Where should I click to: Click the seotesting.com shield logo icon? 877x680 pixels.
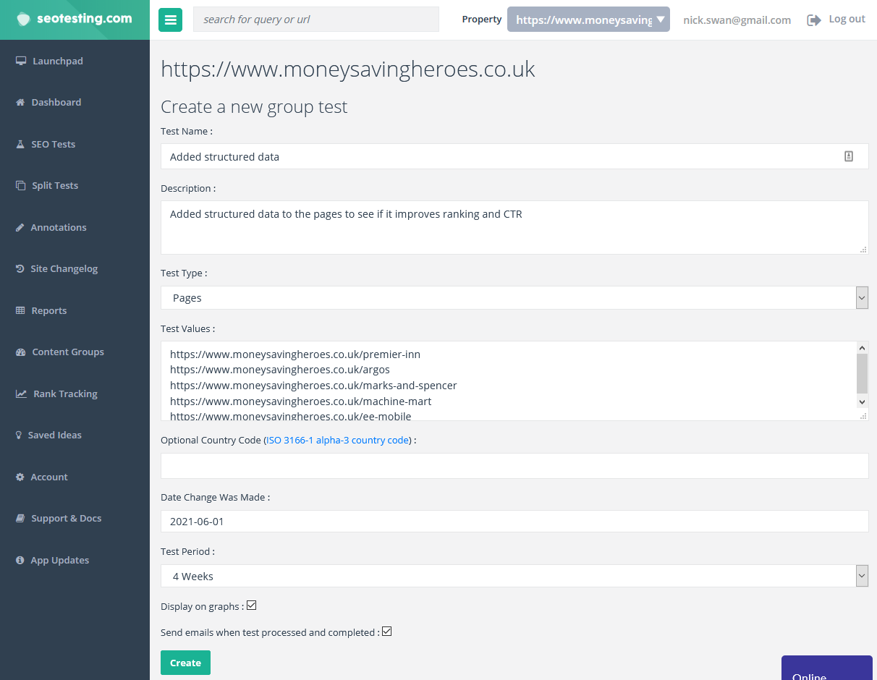24,20
